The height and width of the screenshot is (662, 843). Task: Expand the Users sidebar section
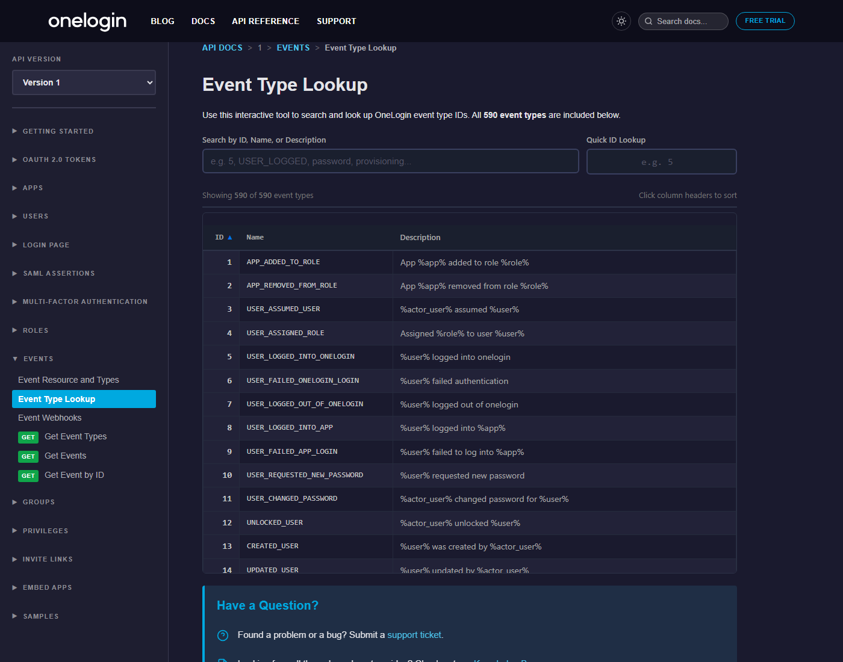click(x=30, y=216)
